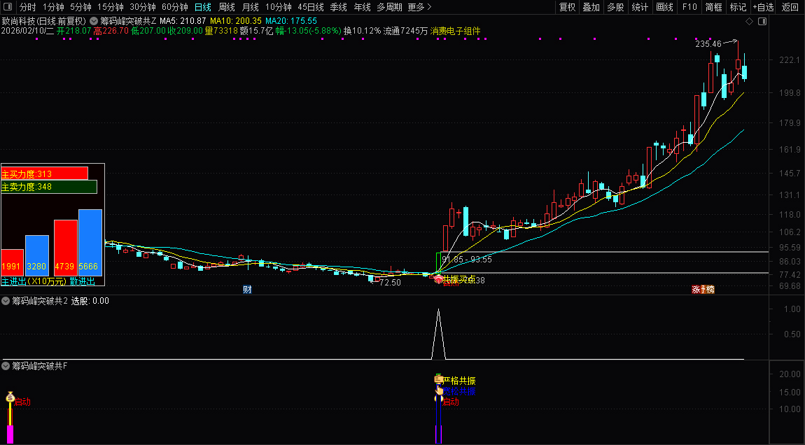The image size is (805, 445).
Task: Open the 多股 multi-stock view
Action: click(615, 7)
